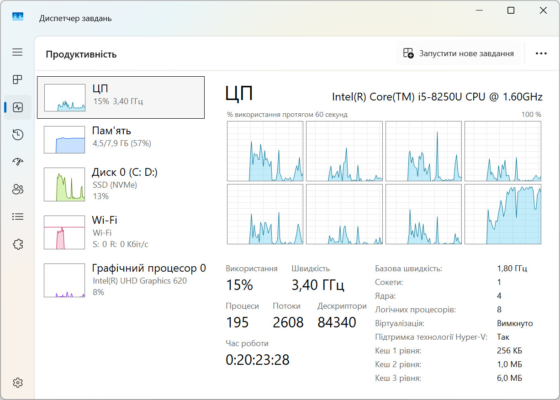This screenshot has height=400, width=560.
Task: Select the Wi-Fi performance item
Action: (121, 232)
